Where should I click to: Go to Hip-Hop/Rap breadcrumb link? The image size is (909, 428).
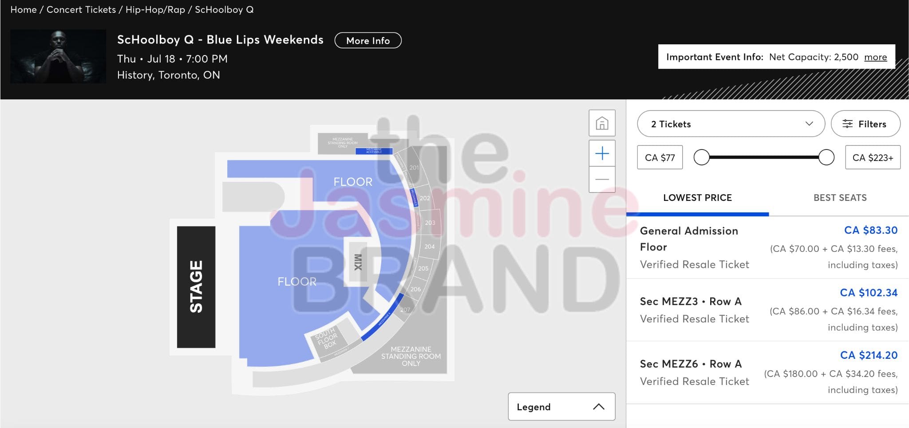(x=155, y=9)
